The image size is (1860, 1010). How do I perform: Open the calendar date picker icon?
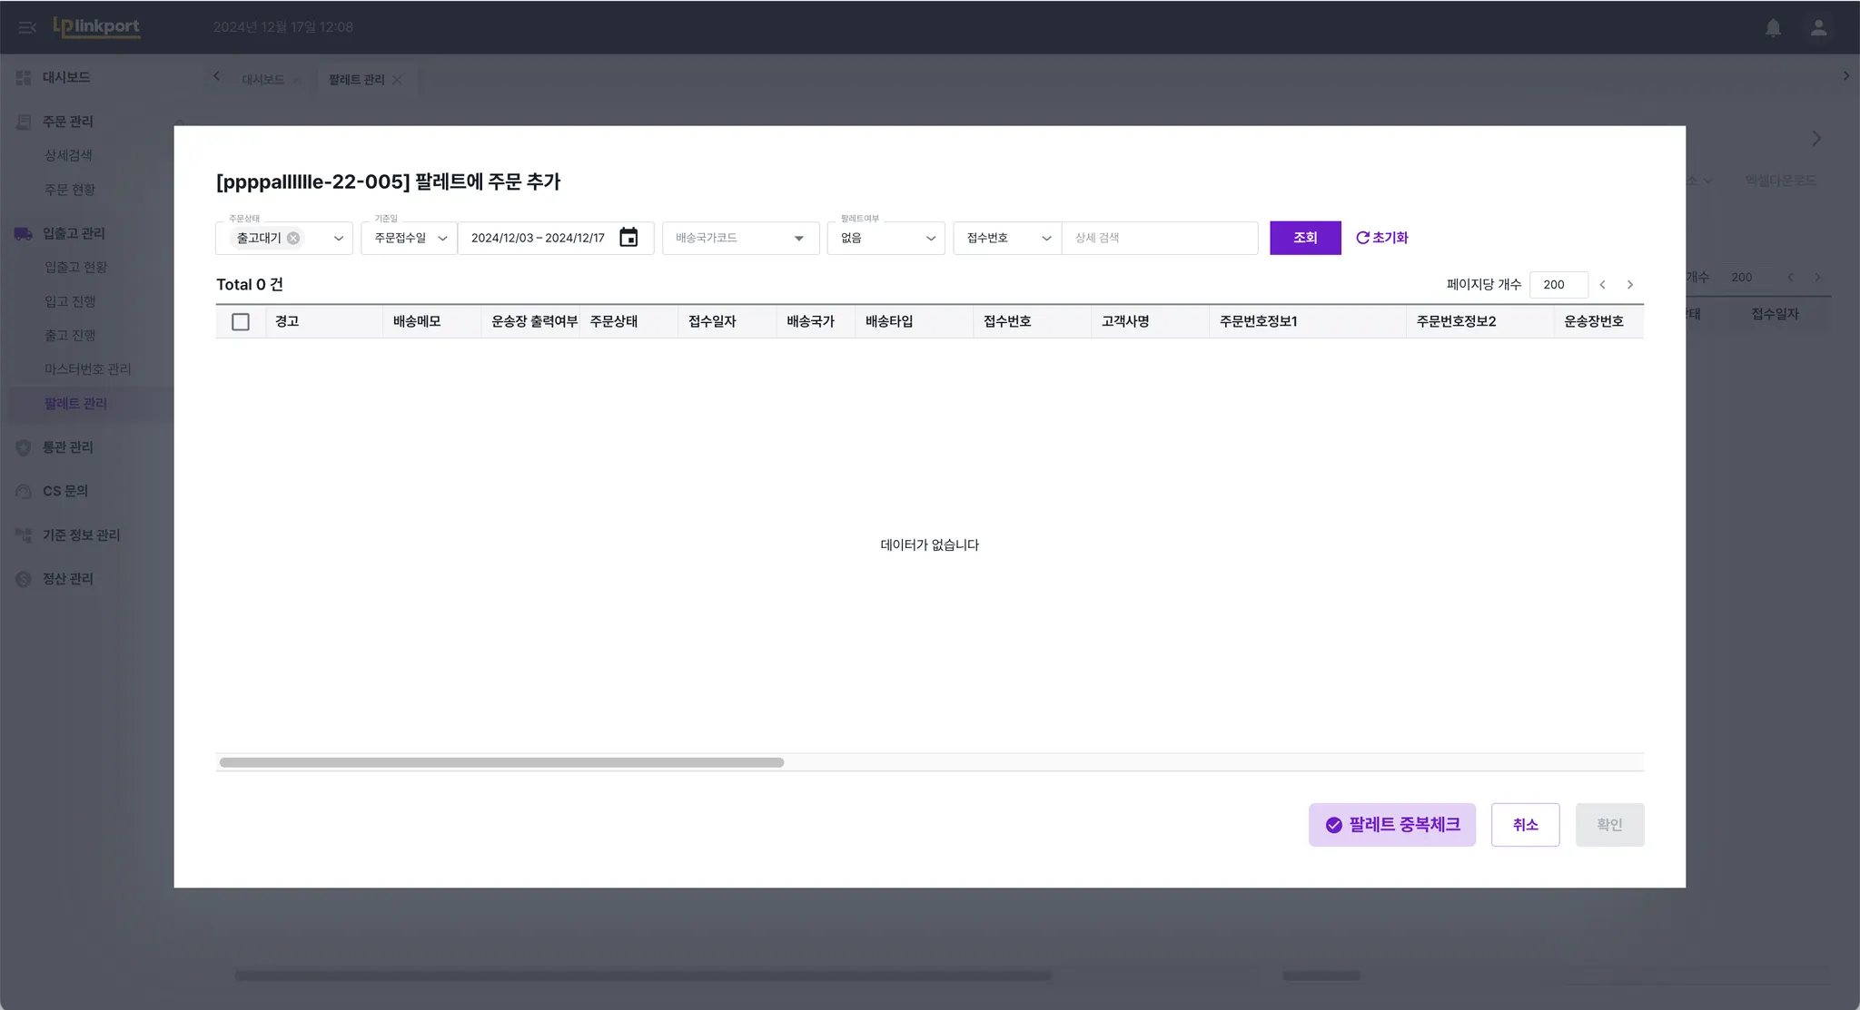(x=628, y=238)
